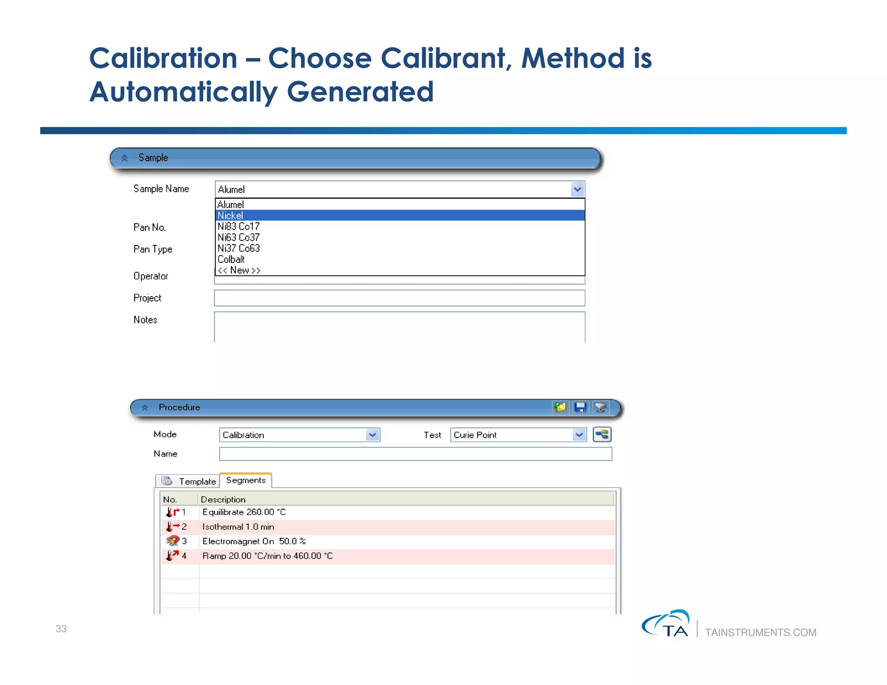Click the procedure Name input field

(x=415, y=454)
